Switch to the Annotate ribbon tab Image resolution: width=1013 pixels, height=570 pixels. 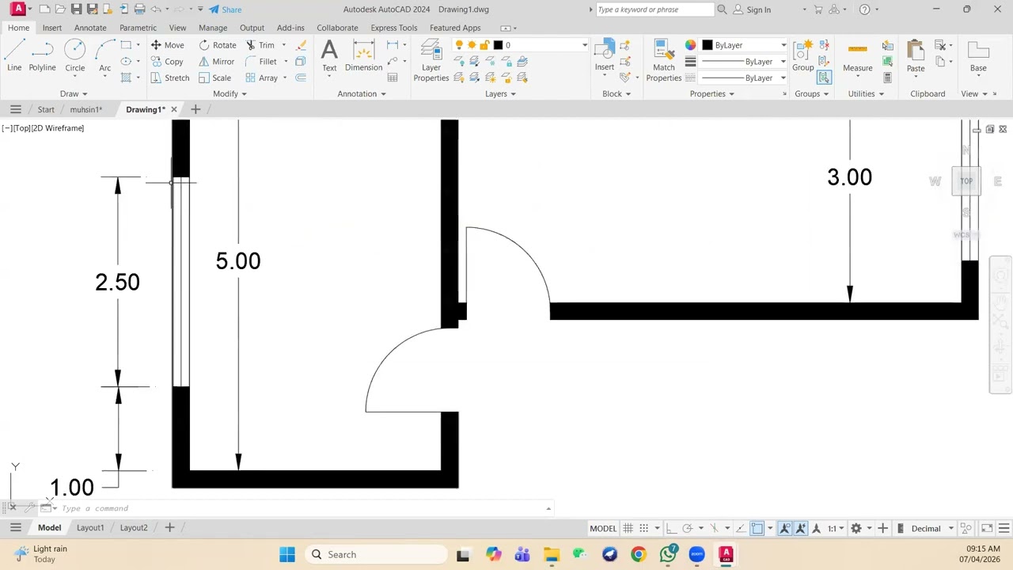coord(90,28)
